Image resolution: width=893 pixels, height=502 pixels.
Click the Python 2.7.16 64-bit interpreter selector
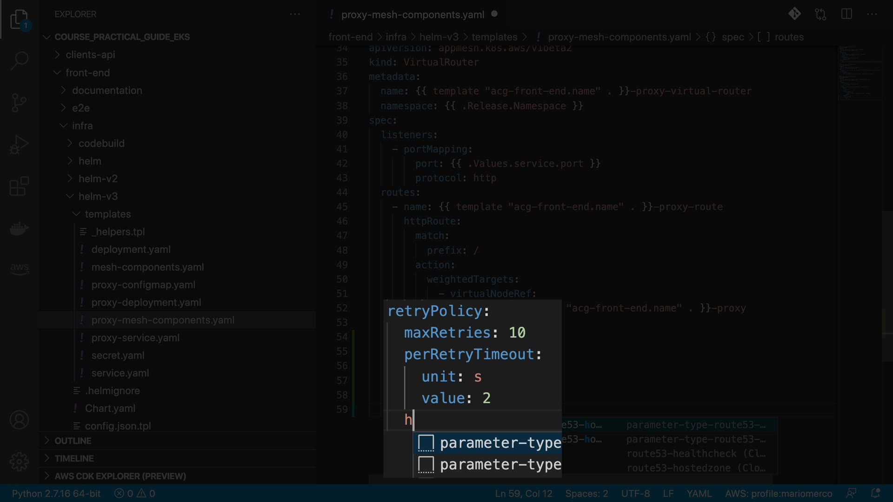point(56,493)
